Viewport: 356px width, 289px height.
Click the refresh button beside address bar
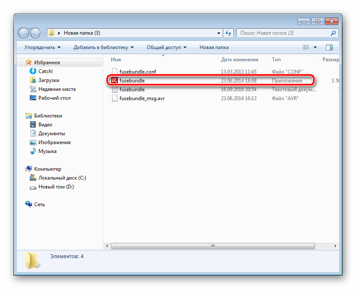(228, 33)
